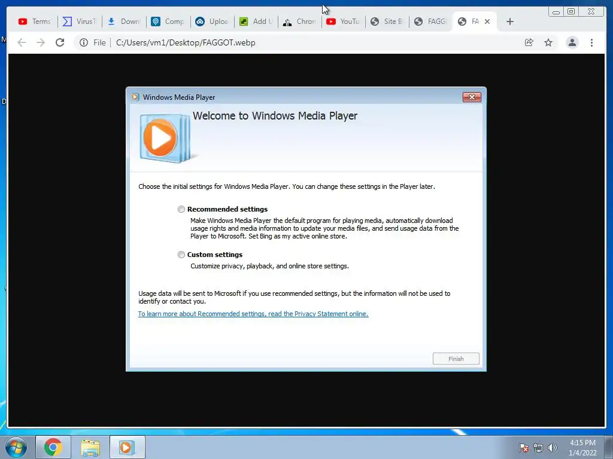The image size is (613, 459).
Task: Switch to the second YouTube tab
Action: pyautogui.click(x=343, y=22)
